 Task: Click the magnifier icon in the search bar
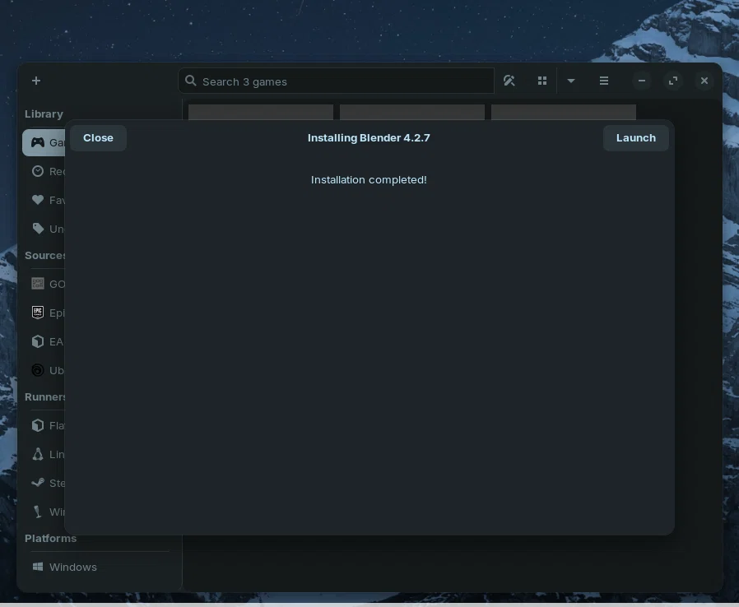190,81
